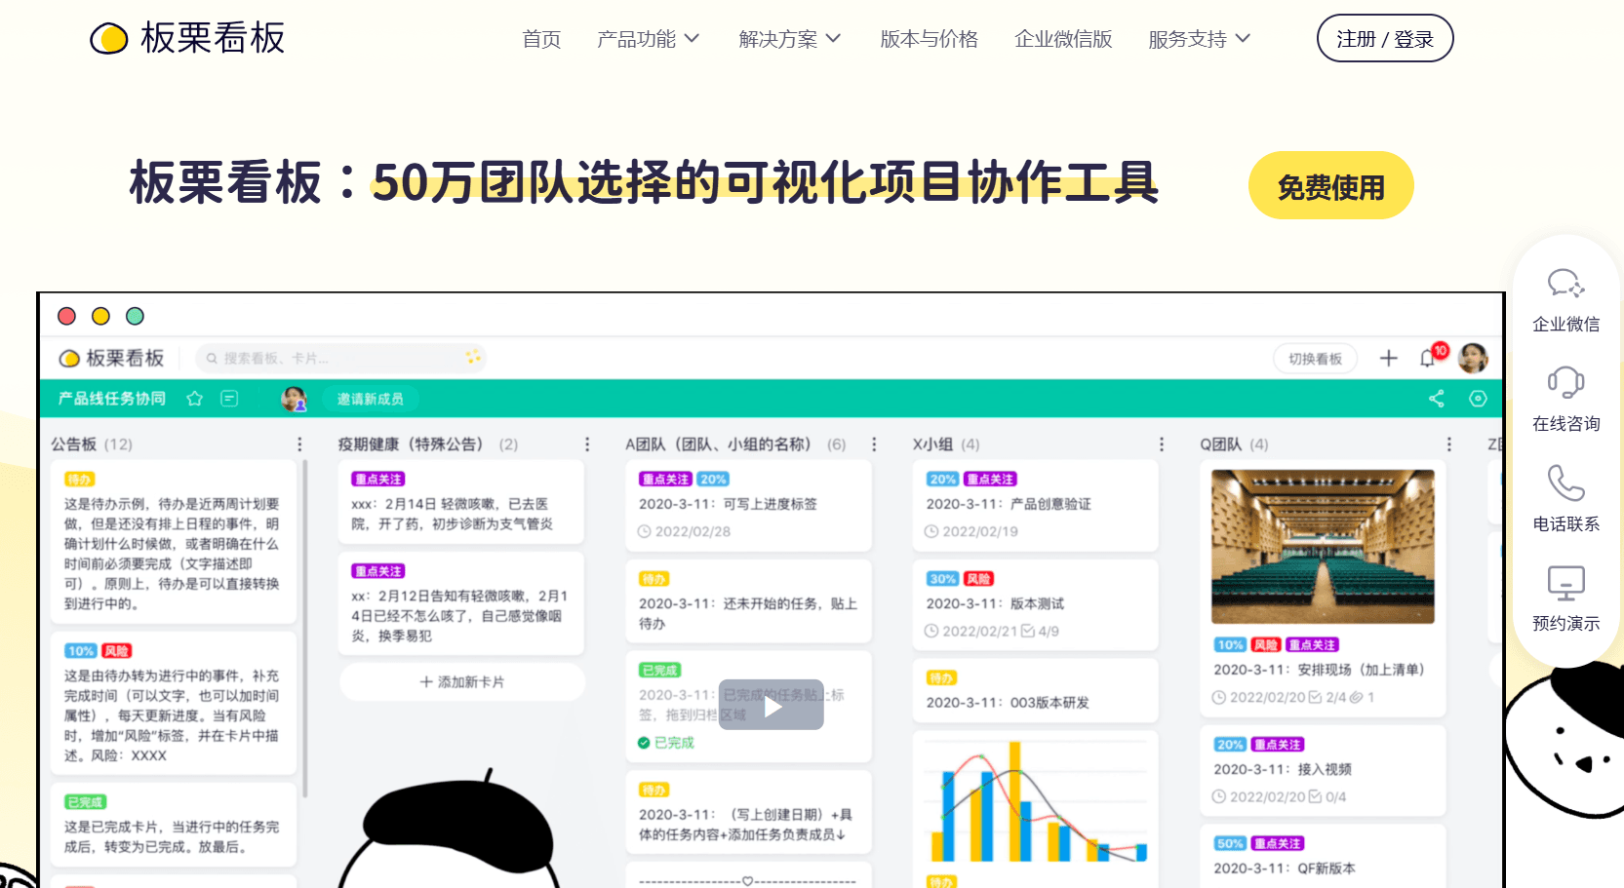Image resolution: width=1624 pixels, height=888 pixels.
Task: Expand the 解决方案 dropdown menu
Action: tap(790, 39)
